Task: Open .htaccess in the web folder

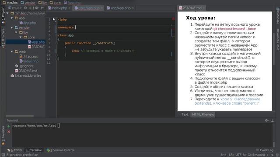Action: point(29,56)
